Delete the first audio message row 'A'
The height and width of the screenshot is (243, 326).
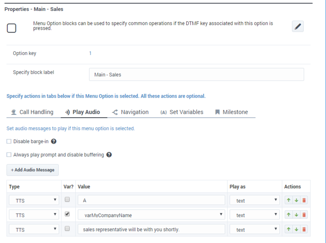point(304,200)
